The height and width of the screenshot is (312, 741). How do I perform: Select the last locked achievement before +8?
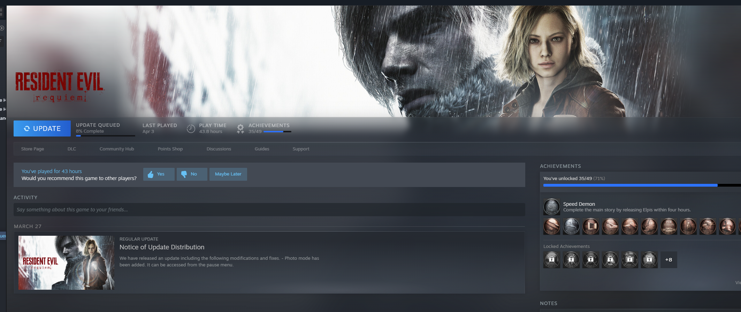coord(649,260)
